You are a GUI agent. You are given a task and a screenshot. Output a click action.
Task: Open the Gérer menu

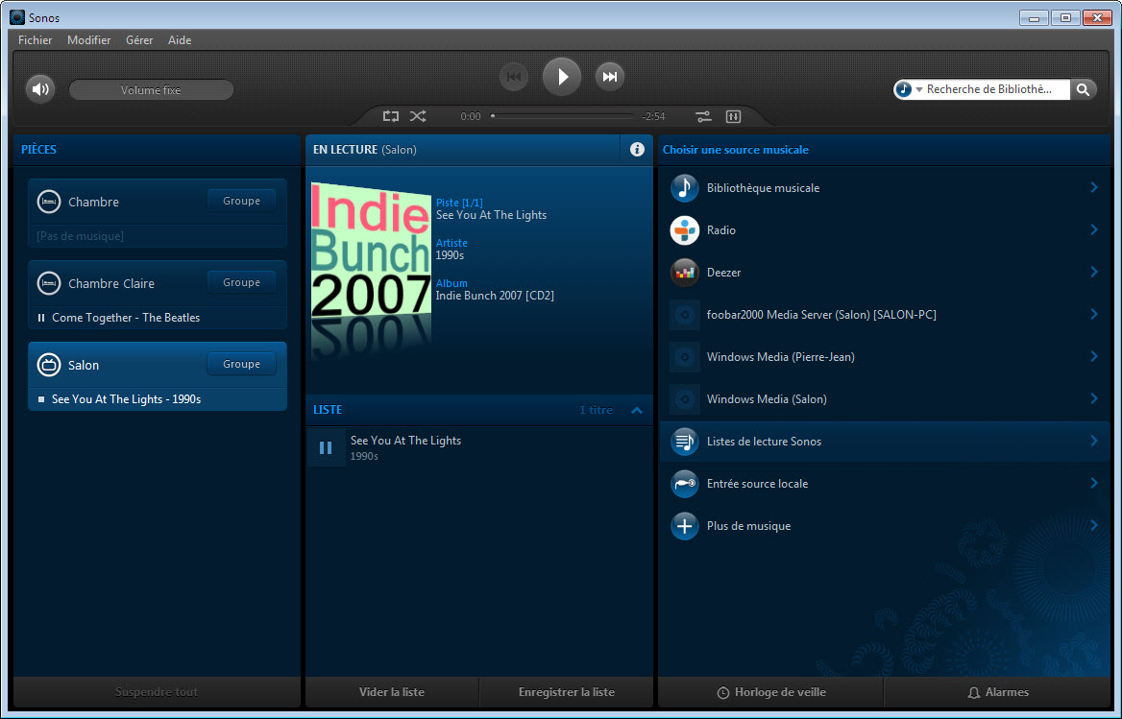pos(139,40)
